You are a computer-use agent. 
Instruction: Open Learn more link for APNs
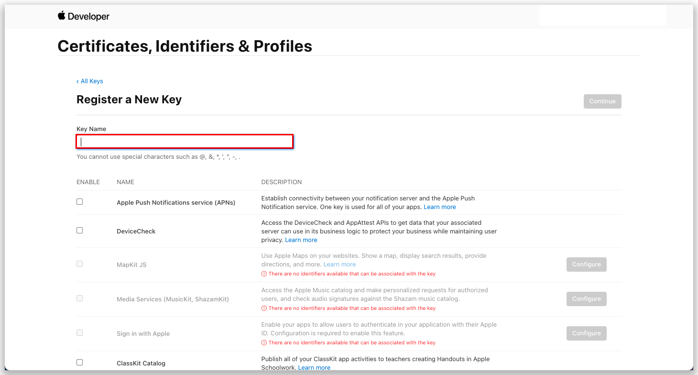pos(440,207)
